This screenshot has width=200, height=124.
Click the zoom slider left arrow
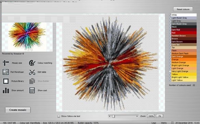(109, 116)
